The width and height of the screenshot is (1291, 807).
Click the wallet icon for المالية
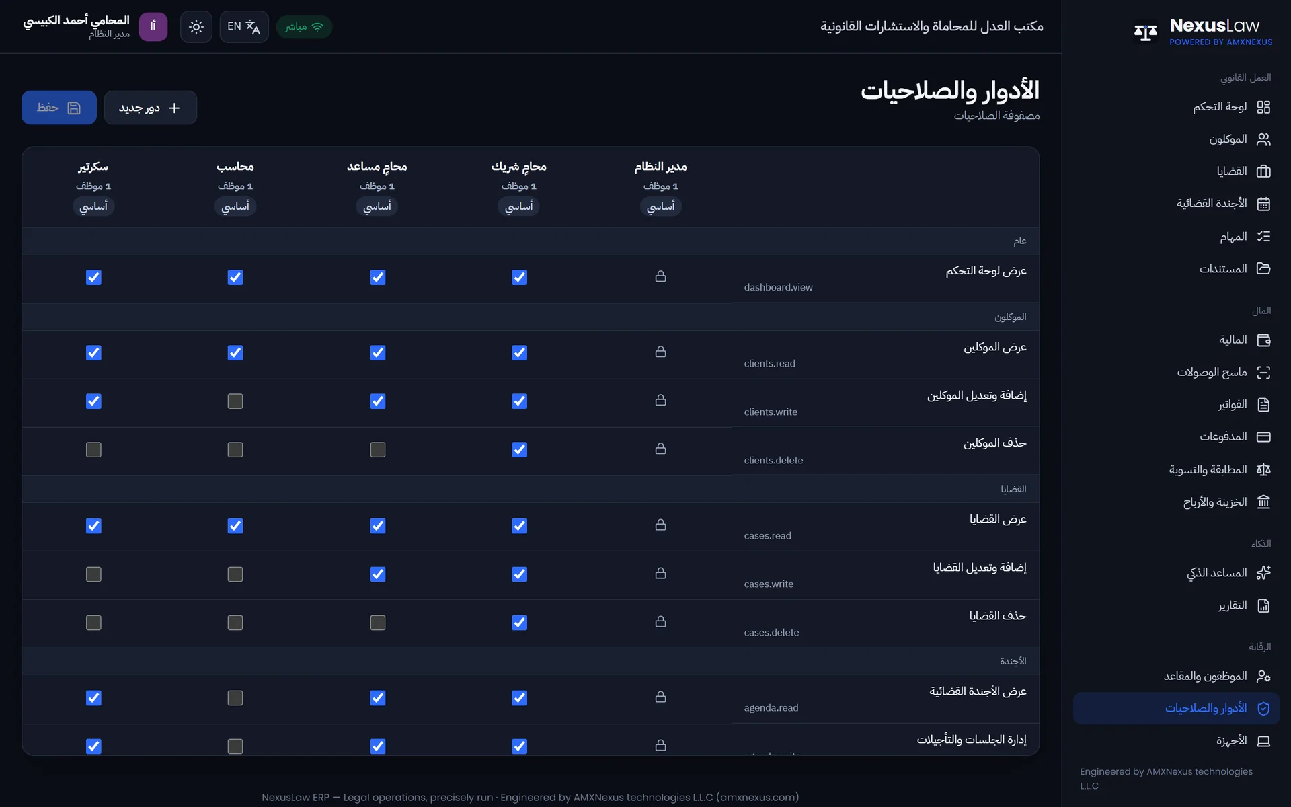1263,340
